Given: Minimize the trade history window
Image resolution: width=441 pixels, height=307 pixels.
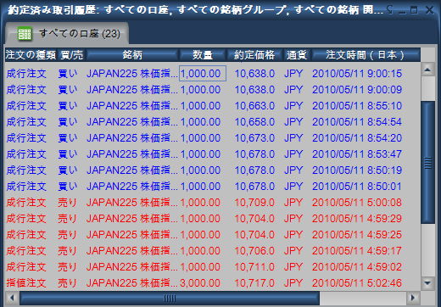Looking at the screenshot, I should tap(402, 10).
